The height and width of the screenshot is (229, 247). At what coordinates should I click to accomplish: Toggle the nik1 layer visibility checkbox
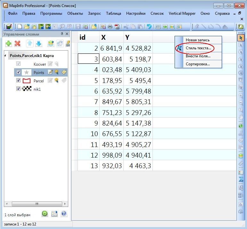point(19,89)
